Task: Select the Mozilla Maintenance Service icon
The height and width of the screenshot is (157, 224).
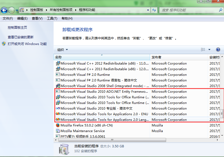Action: [x=58, y=131]
